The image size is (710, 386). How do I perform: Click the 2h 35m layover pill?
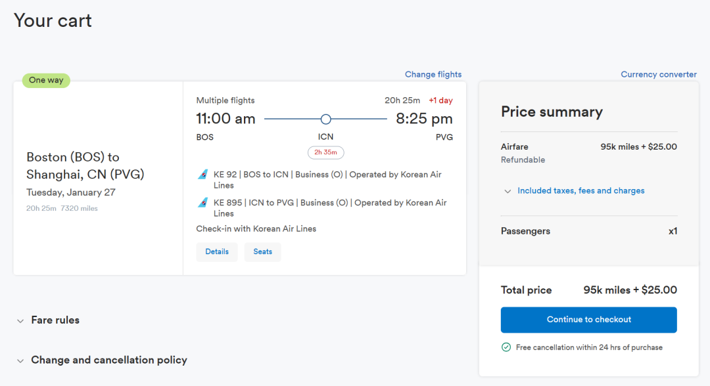pos(325,152)
